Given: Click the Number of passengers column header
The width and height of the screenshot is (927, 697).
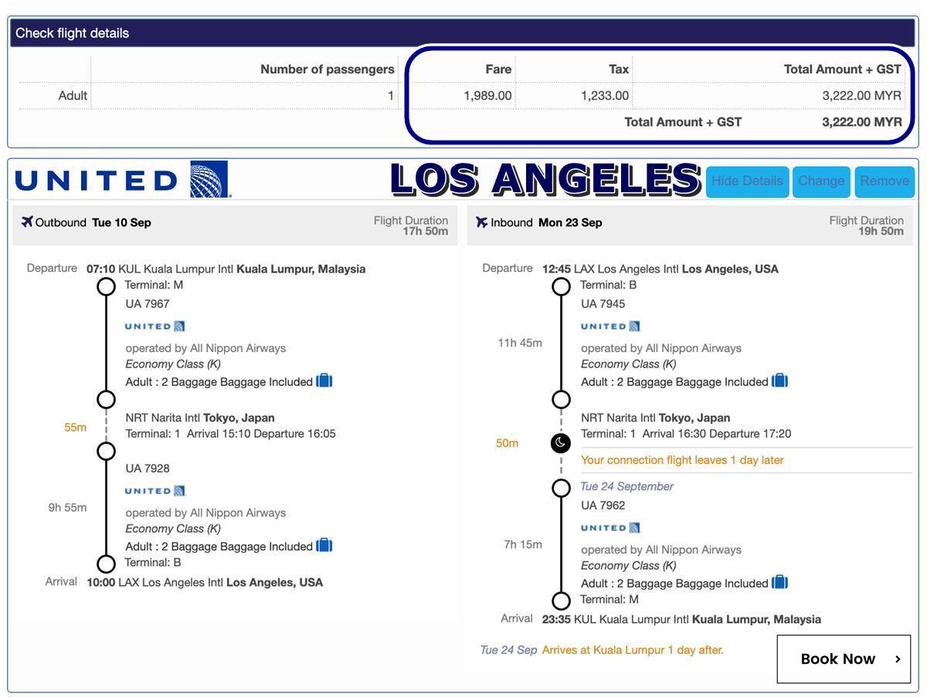Looking at the screenshot, I should (328, 69).
